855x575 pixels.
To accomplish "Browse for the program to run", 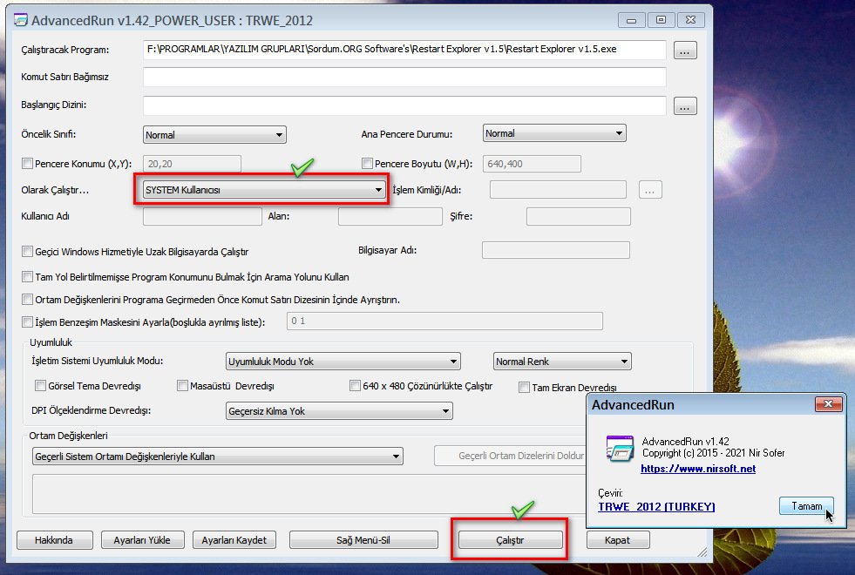I will 685,51.
